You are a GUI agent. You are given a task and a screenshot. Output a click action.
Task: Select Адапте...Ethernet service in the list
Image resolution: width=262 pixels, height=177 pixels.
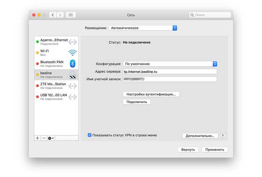pos(56,42)
